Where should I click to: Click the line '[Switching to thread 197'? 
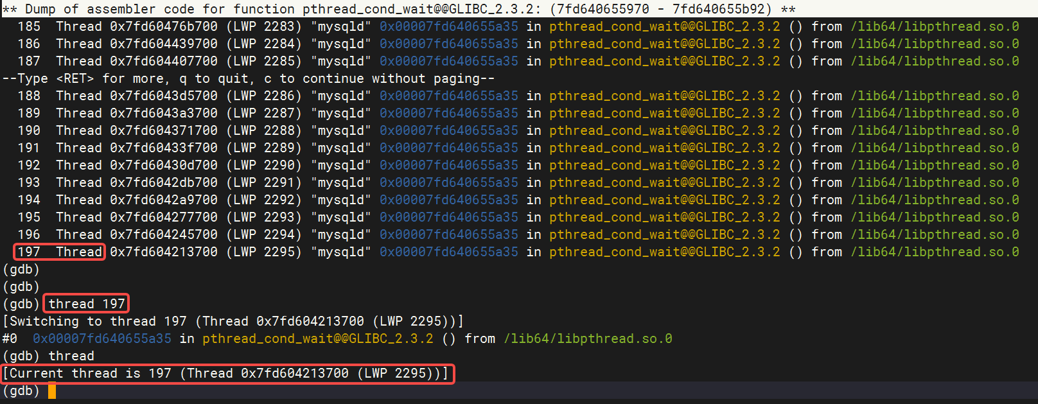233,321
